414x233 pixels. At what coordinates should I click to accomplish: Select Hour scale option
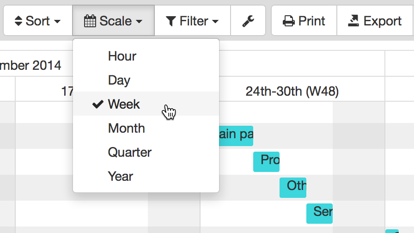(x=122, y=56)
